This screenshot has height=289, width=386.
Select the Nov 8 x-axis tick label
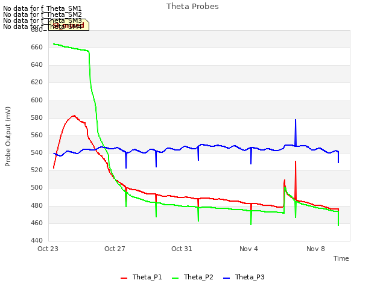click(x=315, y=249)
